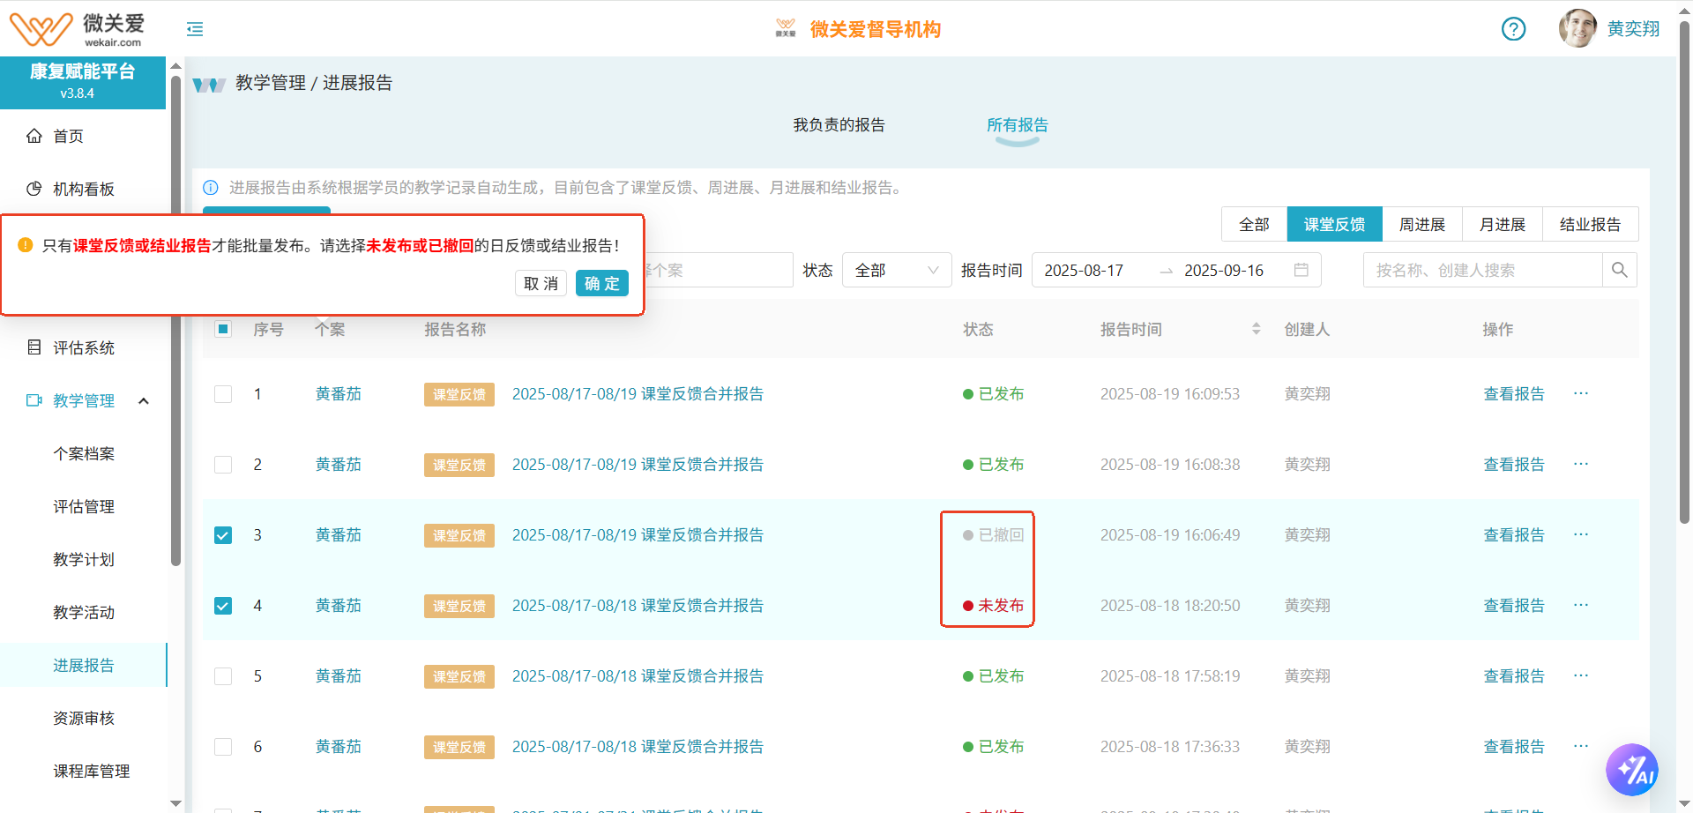Open the calendar icon in date range
Viewport: 1693px width, 813px height.
(1301, 270)
